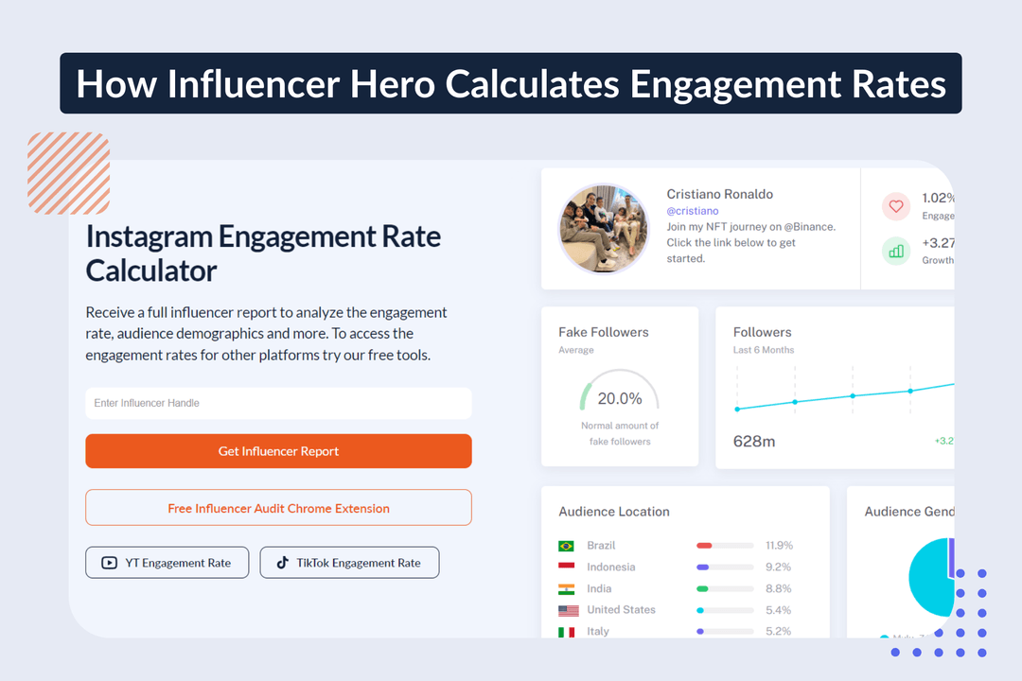Select the Brazil flag icon
The image size is (1022, 681).
pos(564,545)
